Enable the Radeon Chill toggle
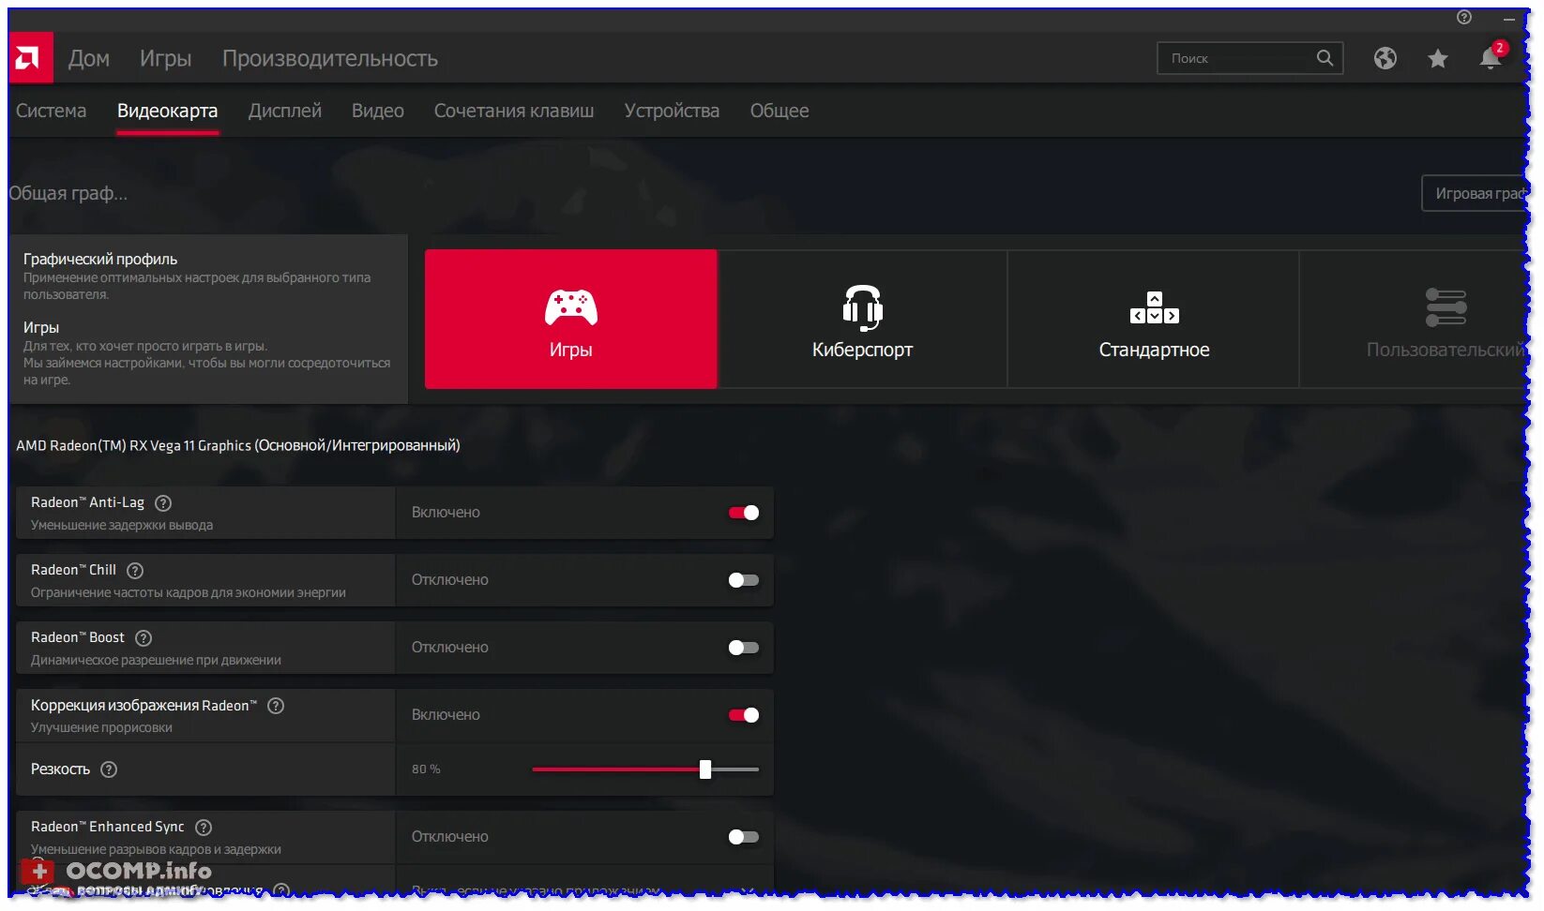 click(x=744, y=580)
